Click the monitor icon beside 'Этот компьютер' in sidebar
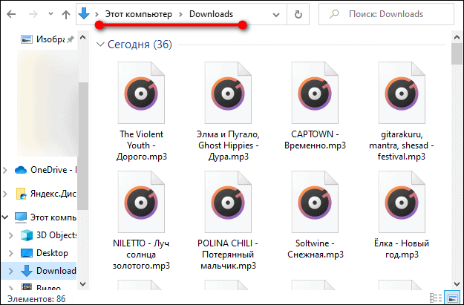 (21, 217)
